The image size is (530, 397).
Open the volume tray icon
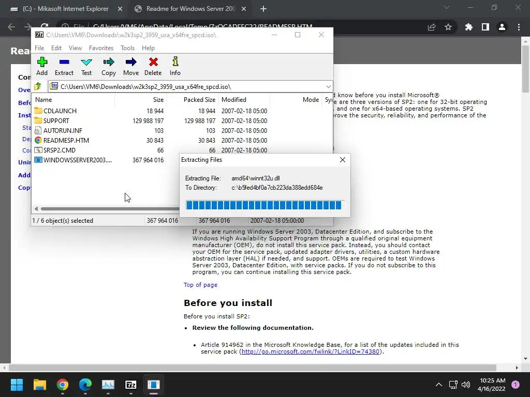pyautogui.click(x=466, y=385)
